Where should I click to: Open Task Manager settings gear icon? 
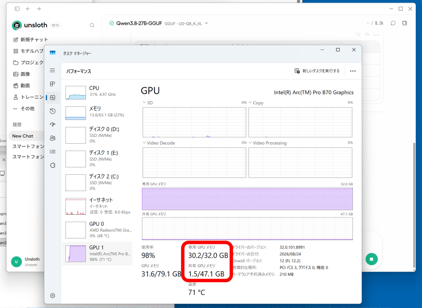pos(52,296)
